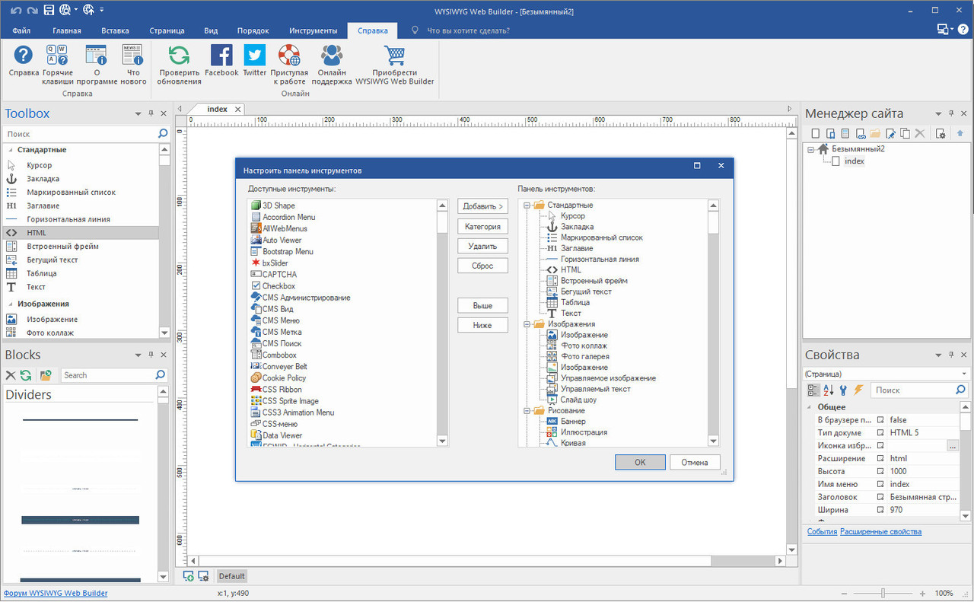Screen dimensions: 974x602
Task: Open Приступая к работе getting started
Action: coord(289,56)
